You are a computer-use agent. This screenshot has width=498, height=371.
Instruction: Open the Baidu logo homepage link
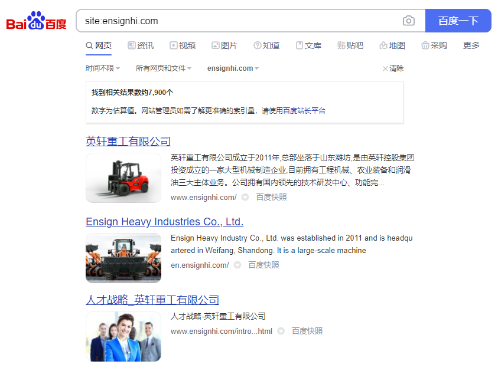click(x=36, y=21)
